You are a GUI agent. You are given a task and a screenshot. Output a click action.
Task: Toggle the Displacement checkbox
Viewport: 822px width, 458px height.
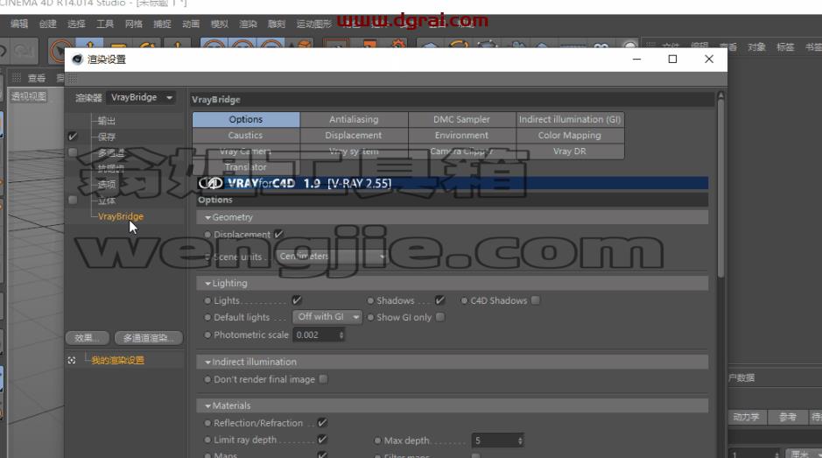pyautogui.click(x=278, y=234)
